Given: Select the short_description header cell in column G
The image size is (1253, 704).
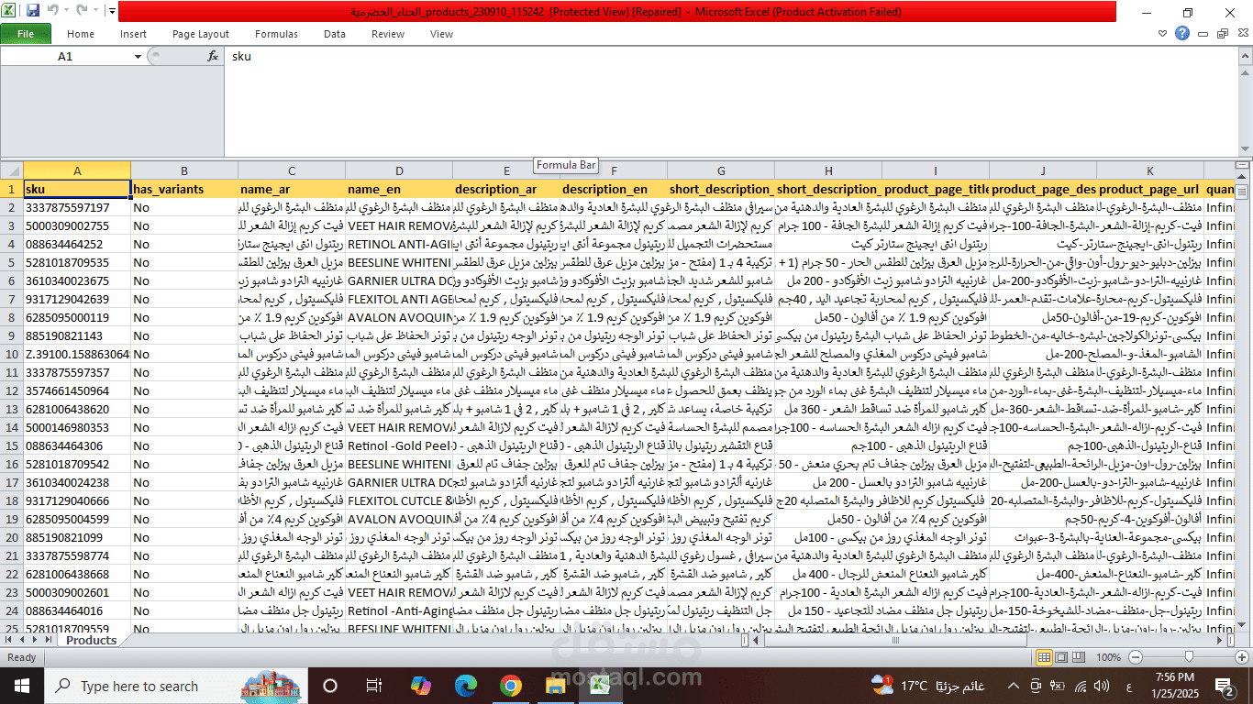Looking at the screenshot, I should pos(721,189).
